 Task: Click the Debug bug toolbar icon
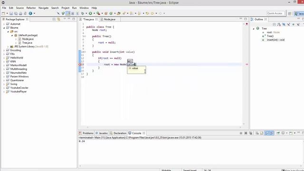pyautogui.click(x=83, y=13)
